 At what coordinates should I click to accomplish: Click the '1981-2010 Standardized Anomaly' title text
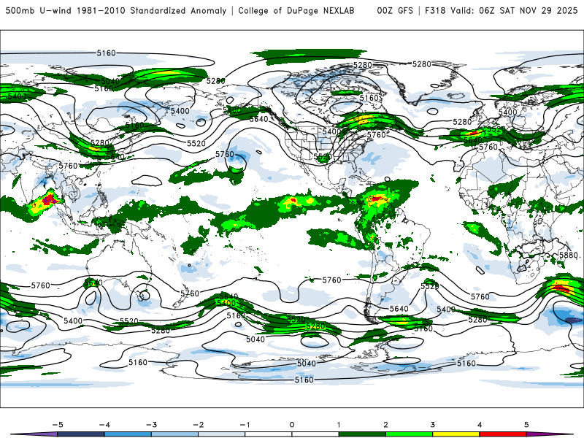(152, 10)
